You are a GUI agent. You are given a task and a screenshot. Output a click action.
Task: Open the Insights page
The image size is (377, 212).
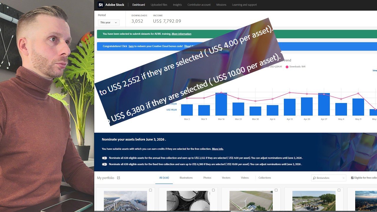coord(177,5)
